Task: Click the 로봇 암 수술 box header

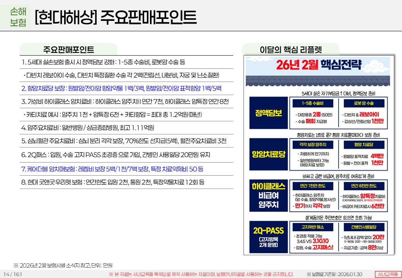Action: click(364, 103)
